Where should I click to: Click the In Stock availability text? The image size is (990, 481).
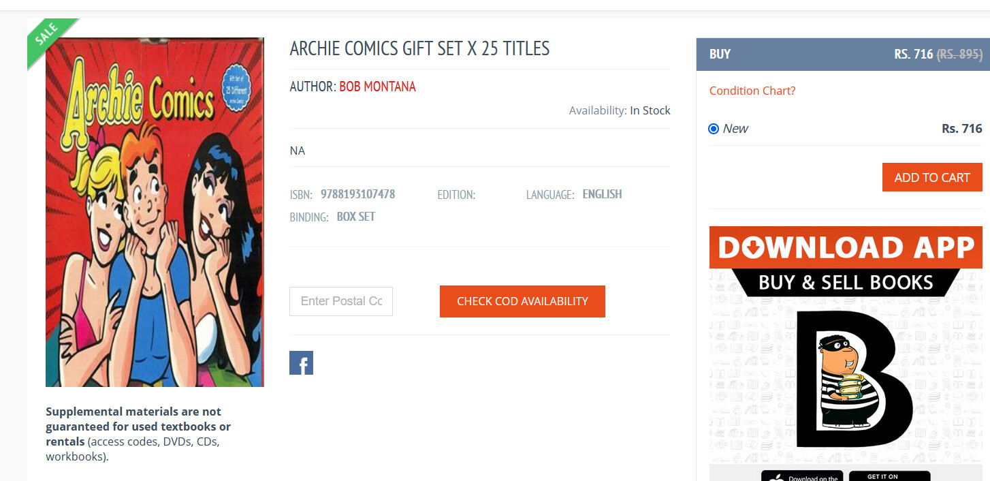650,110
